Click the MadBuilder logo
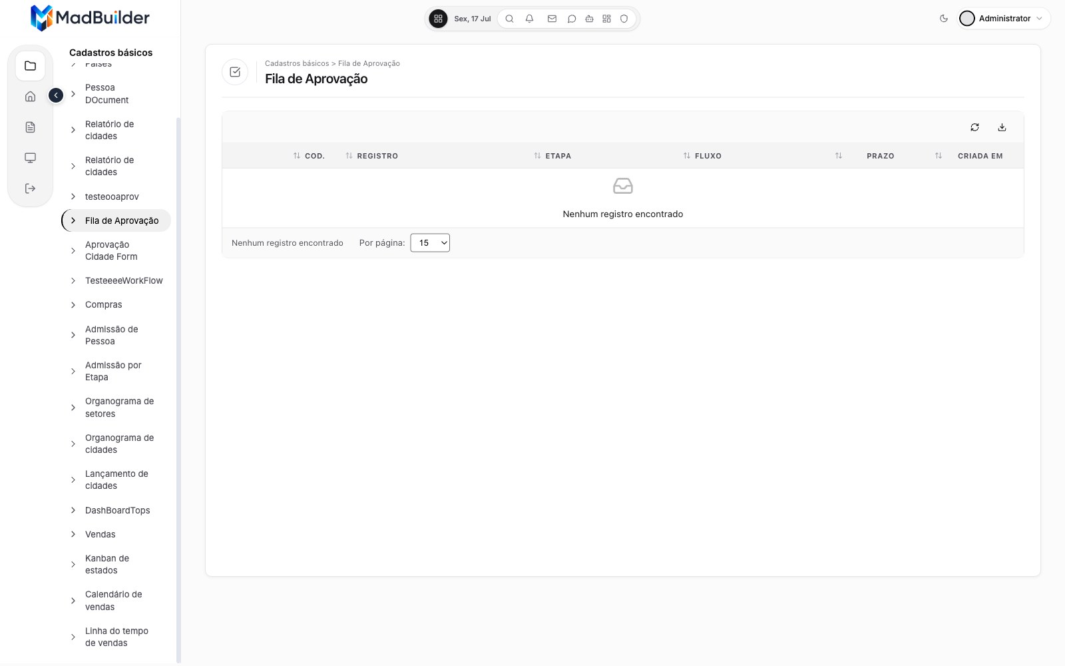The width and height of the screenshot is (1065, 666). coord(90,18)
